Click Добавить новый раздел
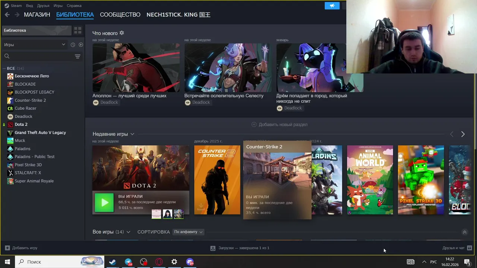Image resolution: width=477 pixels, height=268 pixels. point(279,124)
